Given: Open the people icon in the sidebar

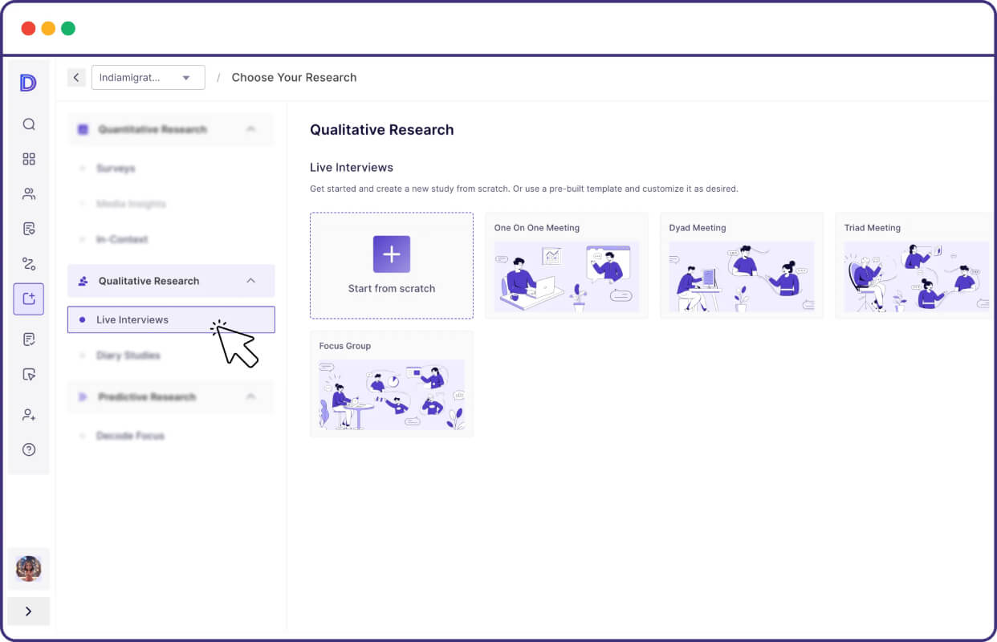Looking at the screenshot, I should click(29, 193).
